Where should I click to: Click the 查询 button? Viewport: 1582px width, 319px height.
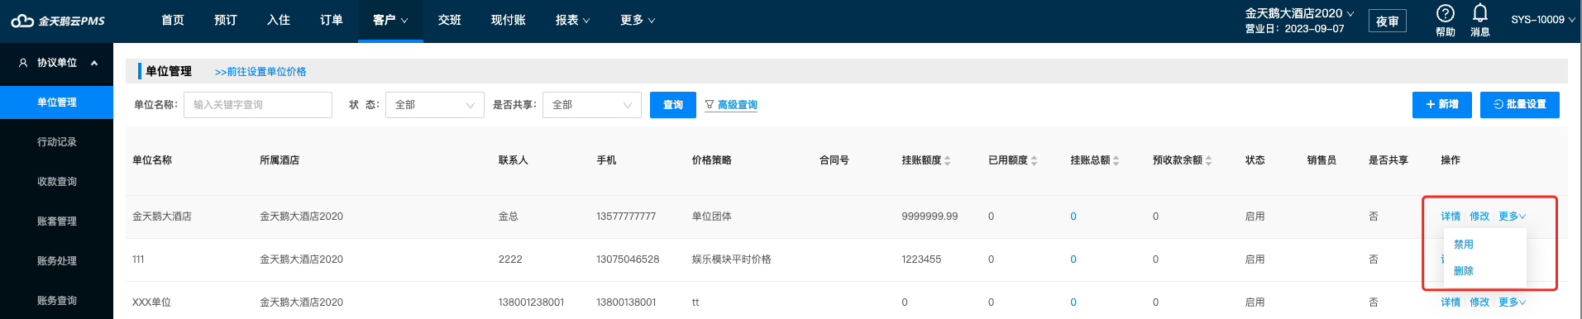tap(672, 105)
